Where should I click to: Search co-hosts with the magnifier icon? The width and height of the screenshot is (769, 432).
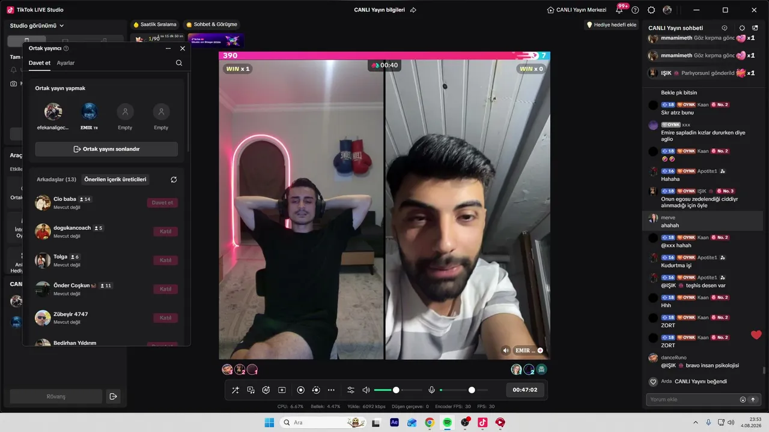point(179,63)
